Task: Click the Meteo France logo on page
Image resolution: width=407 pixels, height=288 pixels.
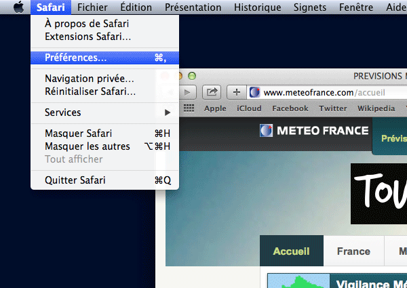Action: click(266, 130)
